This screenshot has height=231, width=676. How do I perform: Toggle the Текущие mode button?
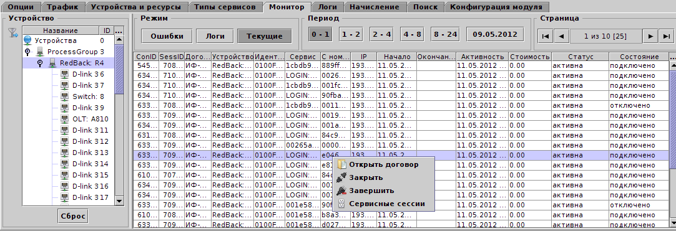[264, 36]
